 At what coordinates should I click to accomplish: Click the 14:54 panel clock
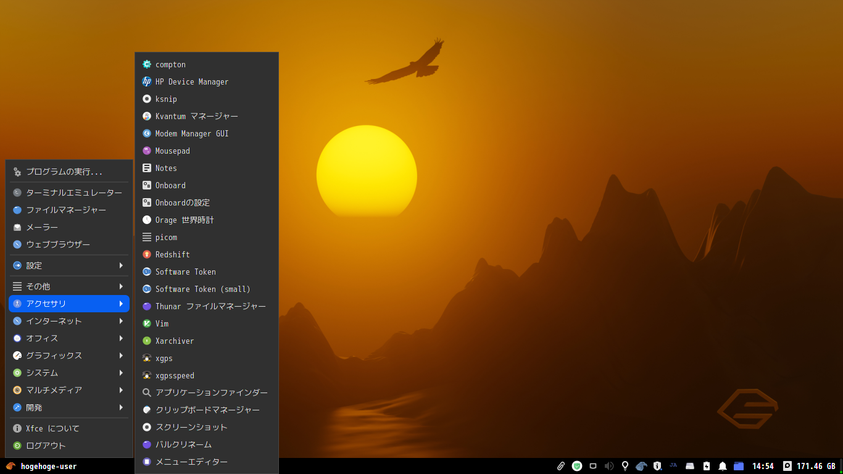763,466
